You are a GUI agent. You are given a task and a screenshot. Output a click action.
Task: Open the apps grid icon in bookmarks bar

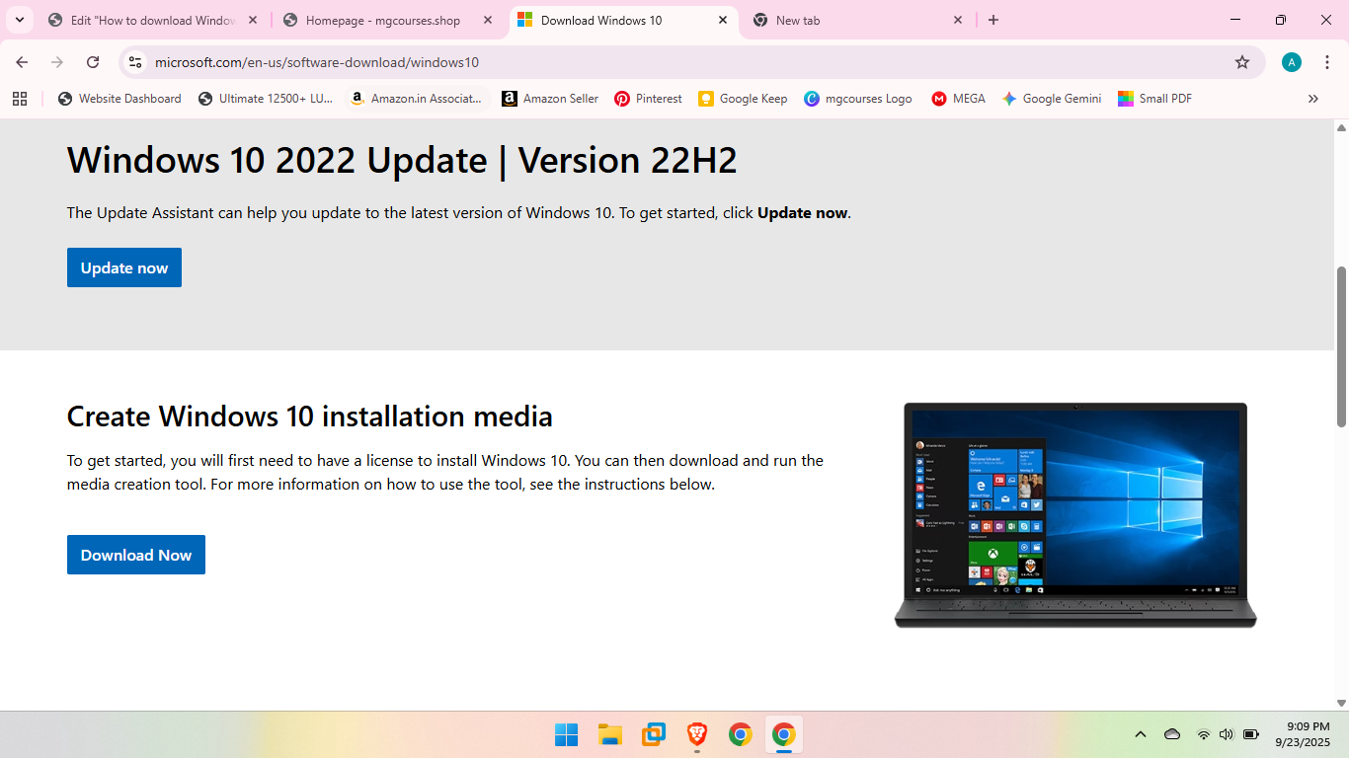(20, 99)
